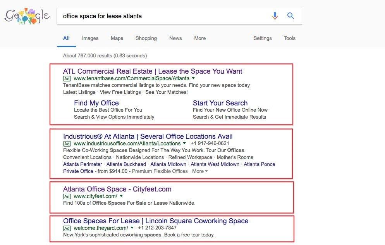385x245 pixels.
Task: Click the green Ad badge on the TenantBase result
Action: click(x=67, y=78)
